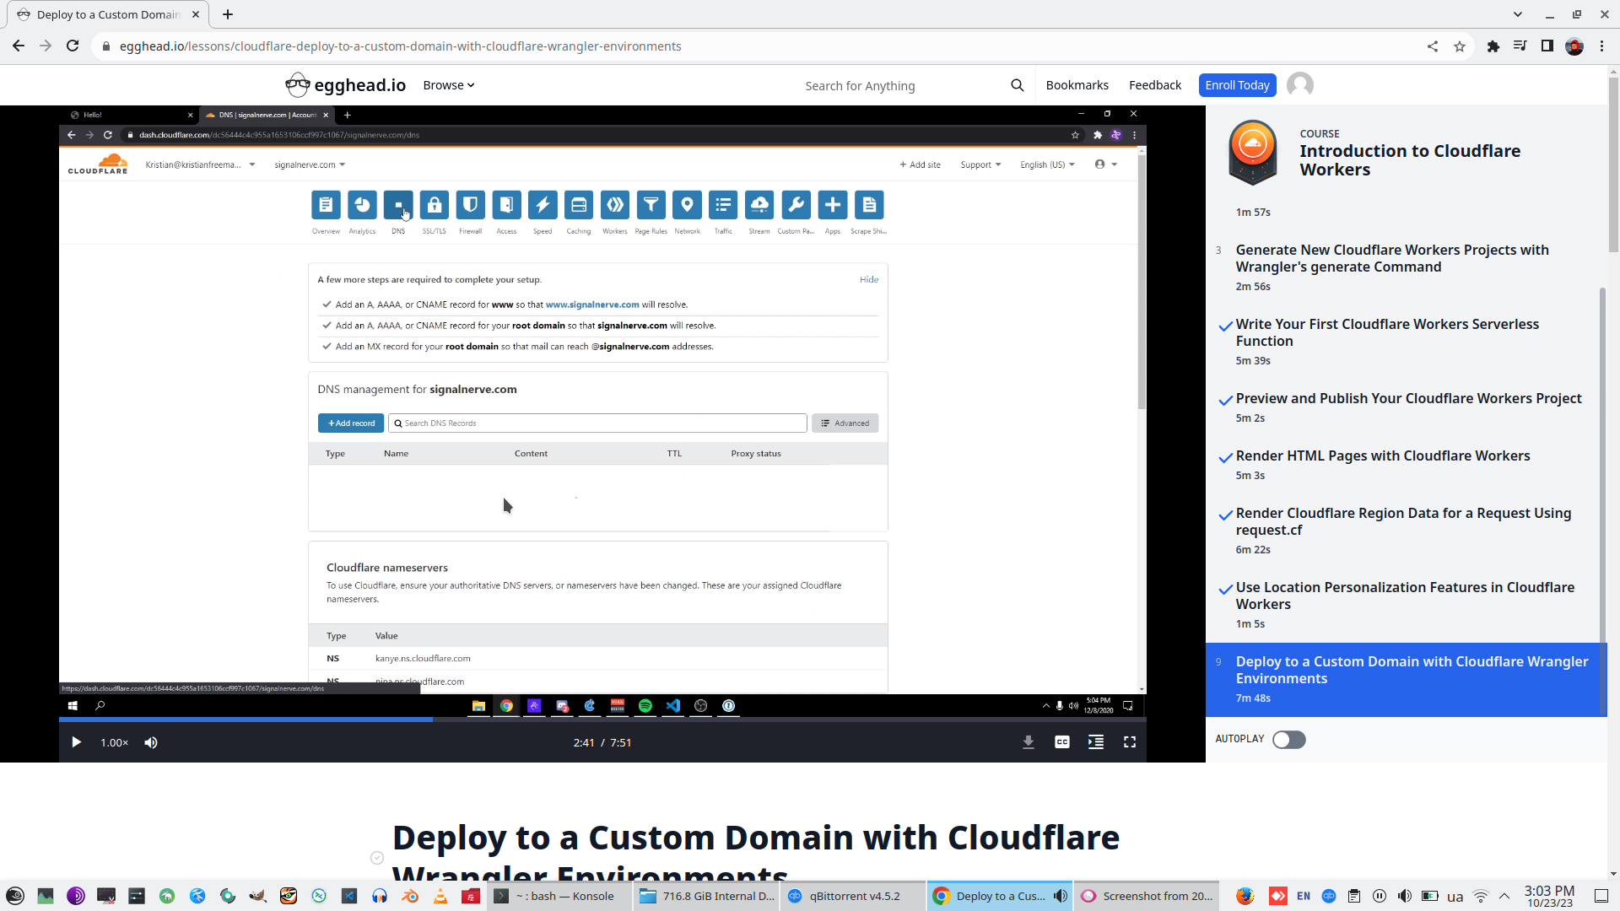Toggle the Autoplay switch
Image resolution: width=1620 pixels, height=911 pixels.
(1288, 740)
